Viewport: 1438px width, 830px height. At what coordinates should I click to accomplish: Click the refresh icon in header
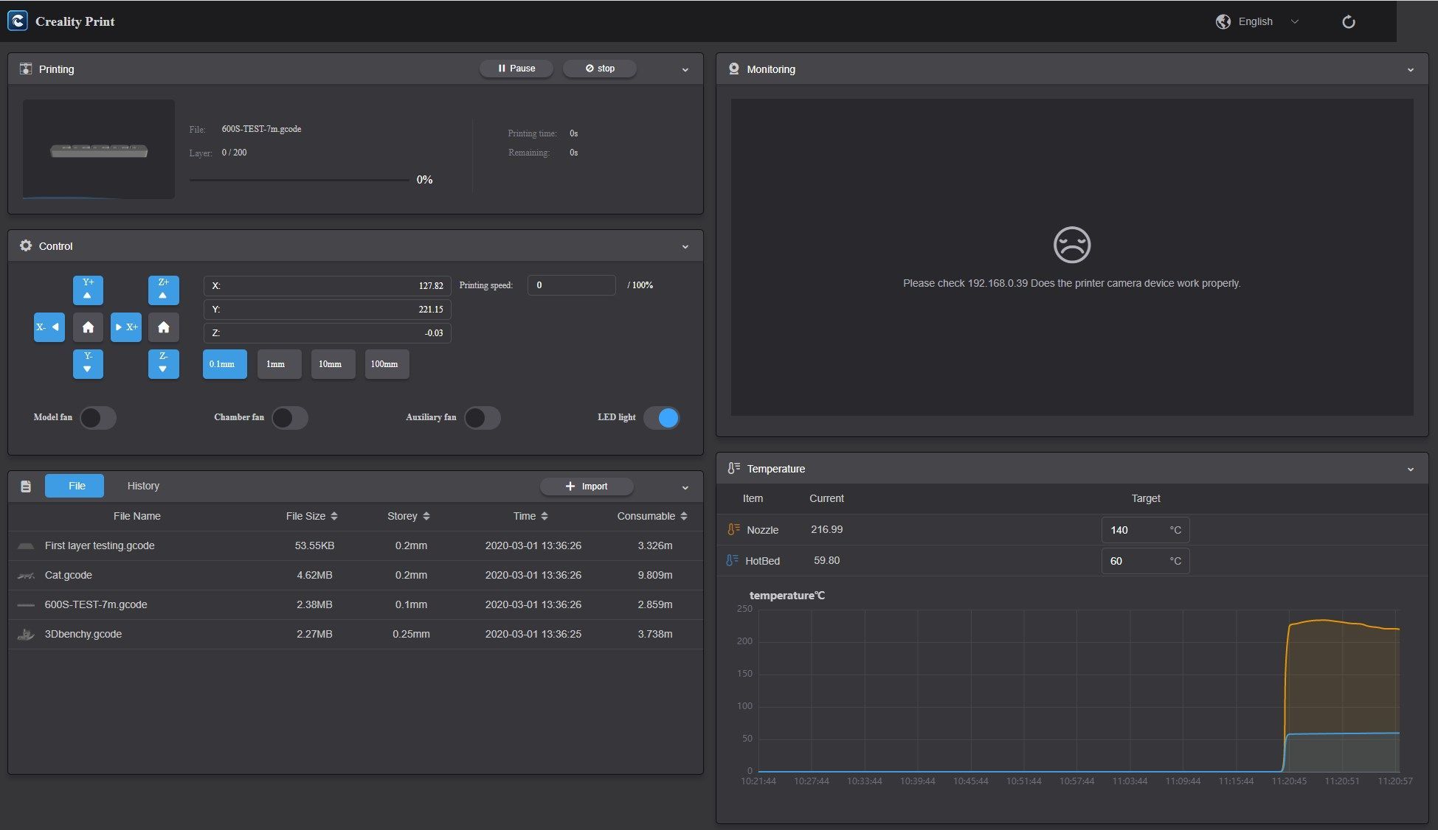[x=1348, y=22]
